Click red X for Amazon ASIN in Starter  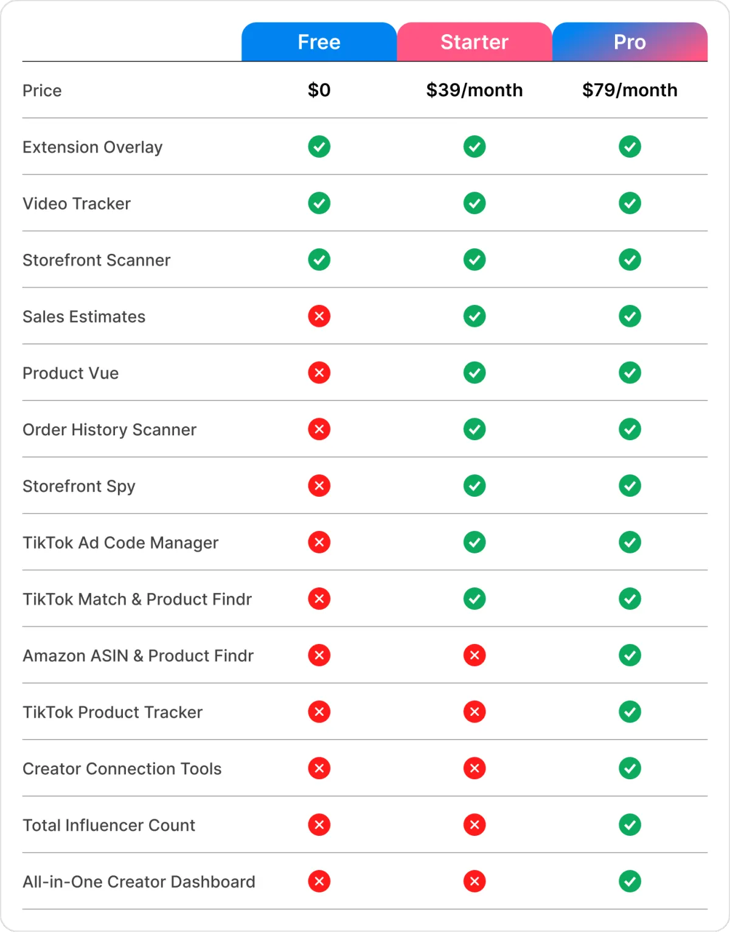coord(474,655)
